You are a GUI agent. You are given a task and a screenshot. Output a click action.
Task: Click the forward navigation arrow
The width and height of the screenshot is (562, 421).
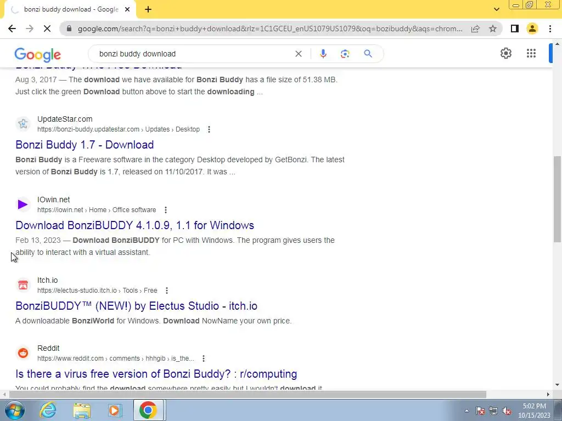click(30, 29)
